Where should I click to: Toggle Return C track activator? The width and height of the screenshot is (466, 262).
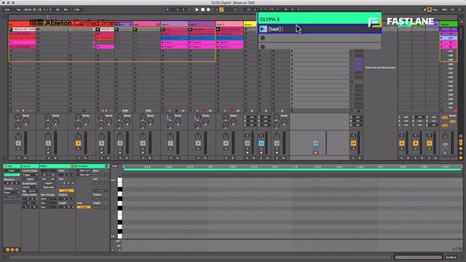429,143
